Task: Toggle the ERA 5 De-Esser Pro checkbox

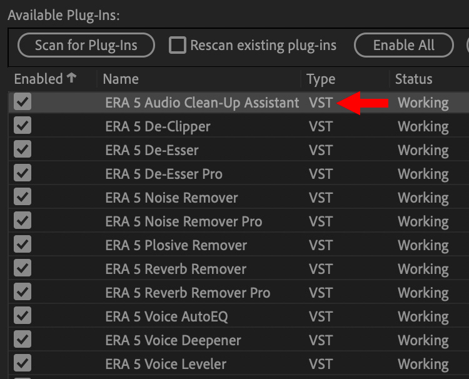Action: tap(23, 173)
